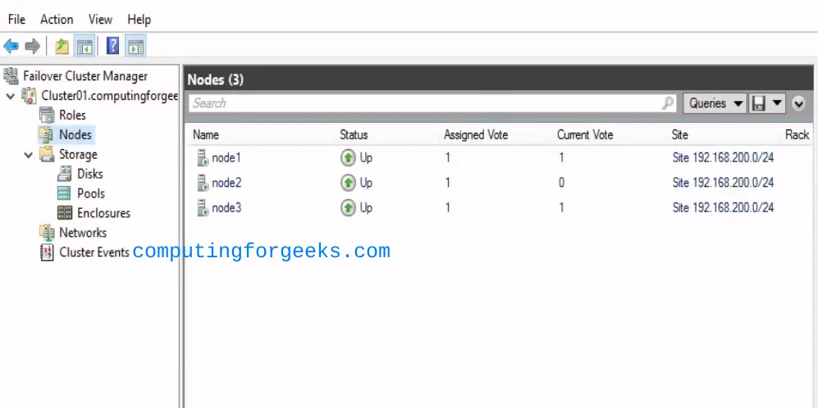
Task: Open the Action menu
Action: pos(57,20)
